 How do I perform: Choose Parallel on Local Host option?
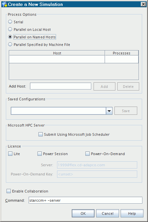click(x=10, y=29)
